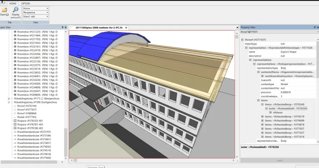Click the Open file folder icon
Viewport: 319px width, 168px height.
[x=4, y=10]
